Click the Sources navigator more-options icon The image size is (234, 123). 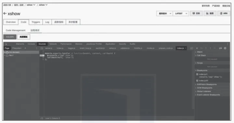click(36, 48)
